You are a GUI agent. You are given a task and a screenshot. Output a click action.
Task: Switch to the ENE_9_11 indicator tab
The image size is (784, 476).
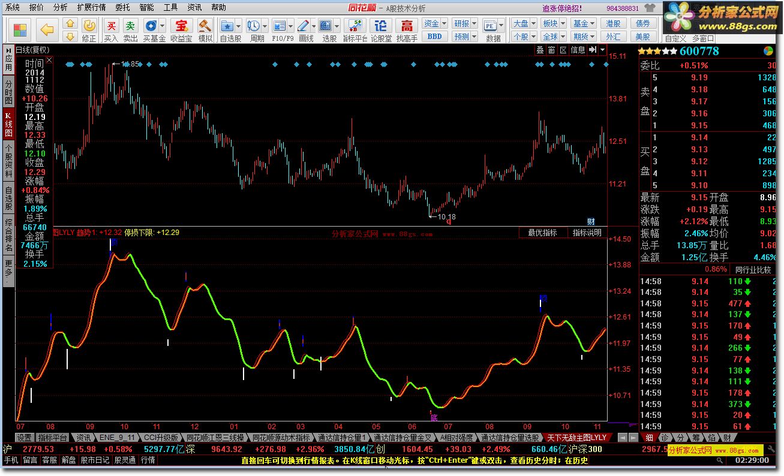(x=117, y=438)
